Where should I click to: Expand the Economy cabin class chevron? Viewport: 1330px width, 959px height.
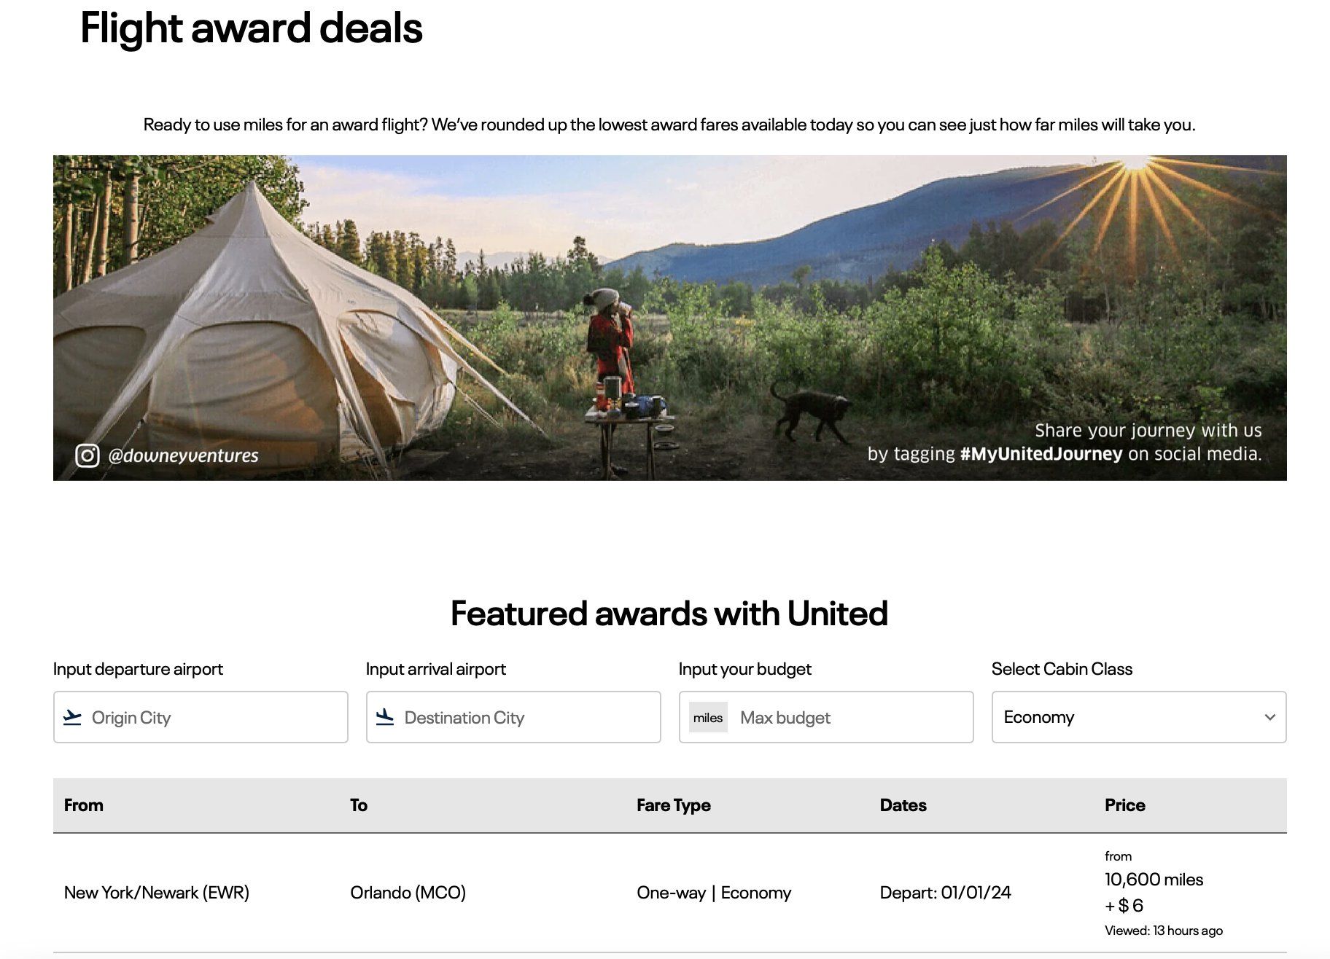tap(1269, 717)
